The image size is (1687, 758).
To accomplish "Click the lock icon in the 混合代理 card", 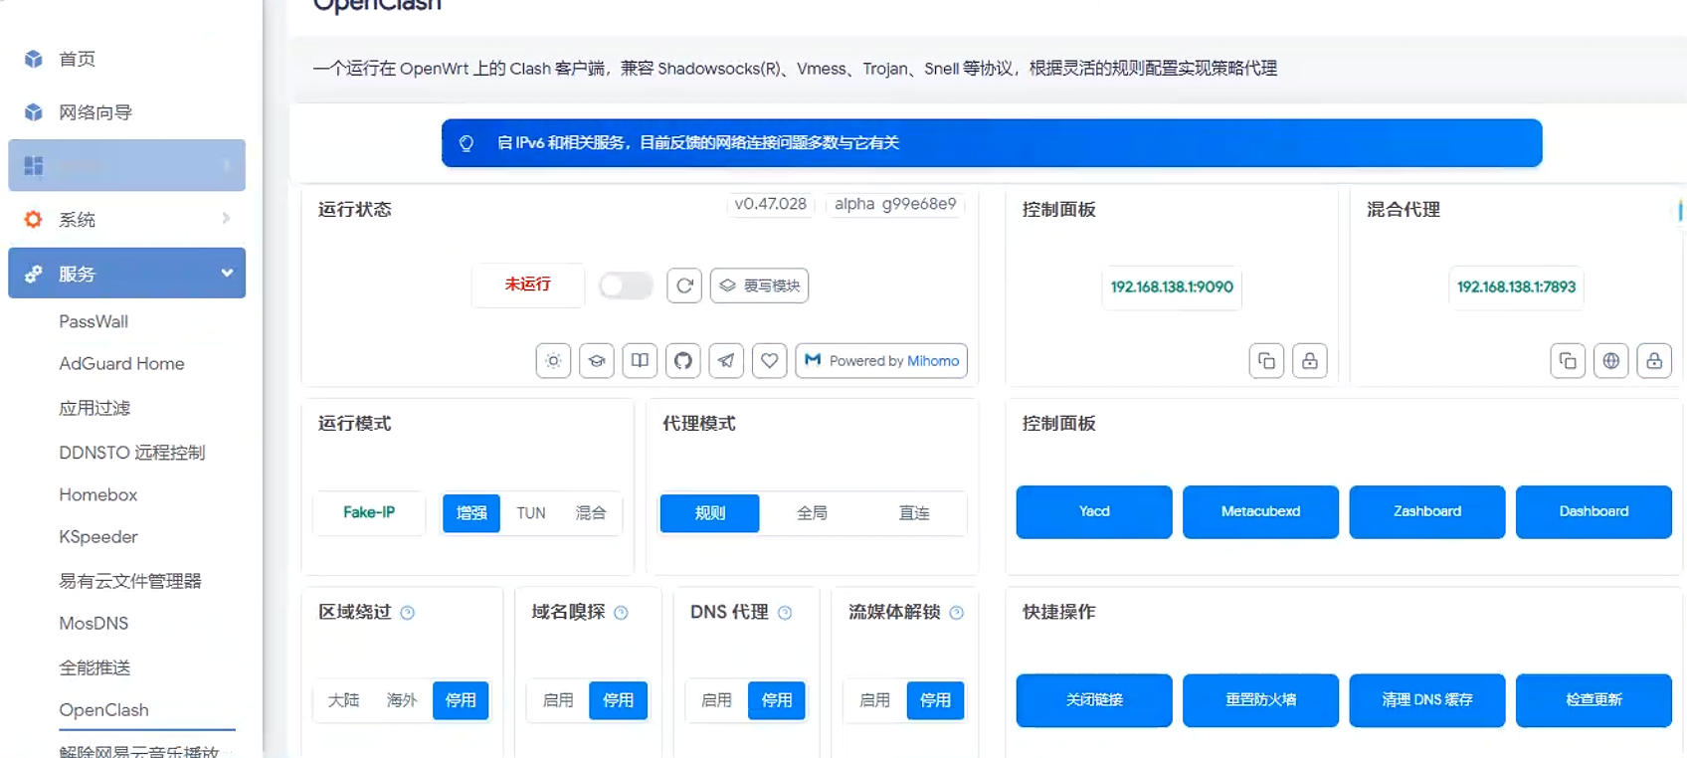I will 1654,361.
